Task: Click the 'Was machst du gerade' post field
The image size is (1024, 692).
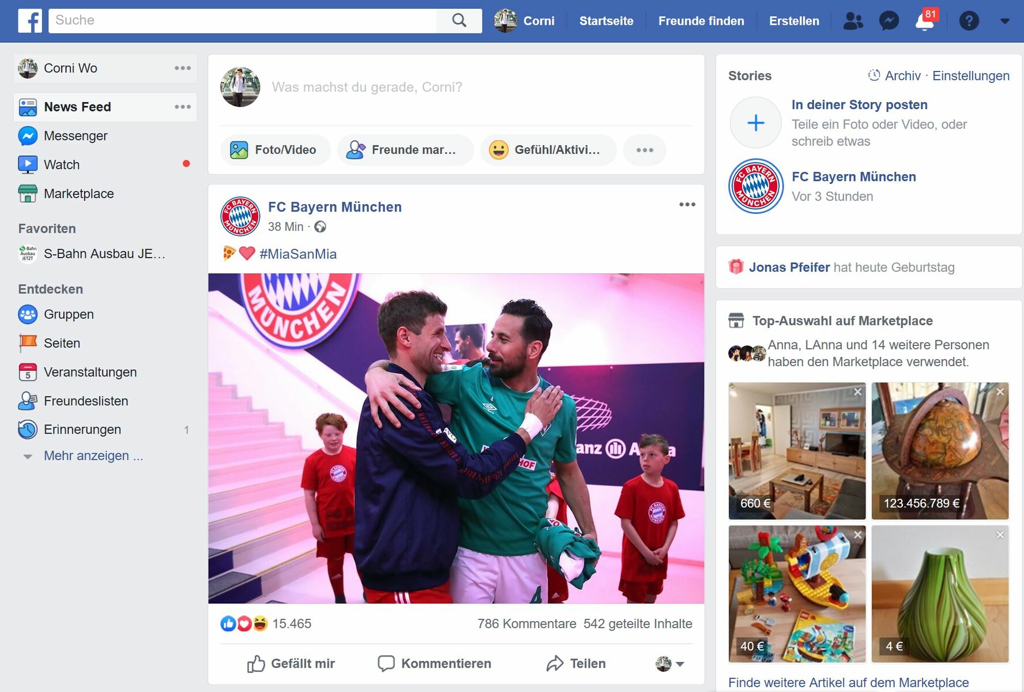Action: pyautogui.click(x=367, y=87)
